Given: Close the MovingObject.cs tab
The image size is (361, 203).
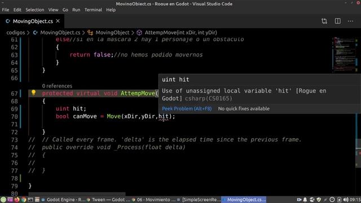Looking at the screenshot, I should coord(58,21).
